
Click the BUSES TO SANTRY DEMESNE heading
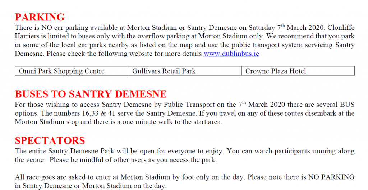tap(91, 94)
